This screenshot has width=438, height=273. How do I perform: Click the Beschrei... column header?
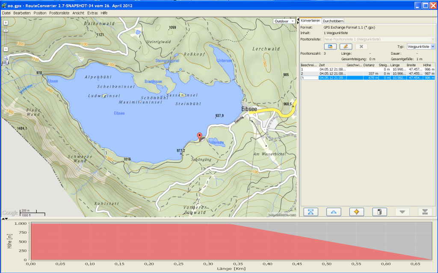pyautogui.click(x=310, y=65)
